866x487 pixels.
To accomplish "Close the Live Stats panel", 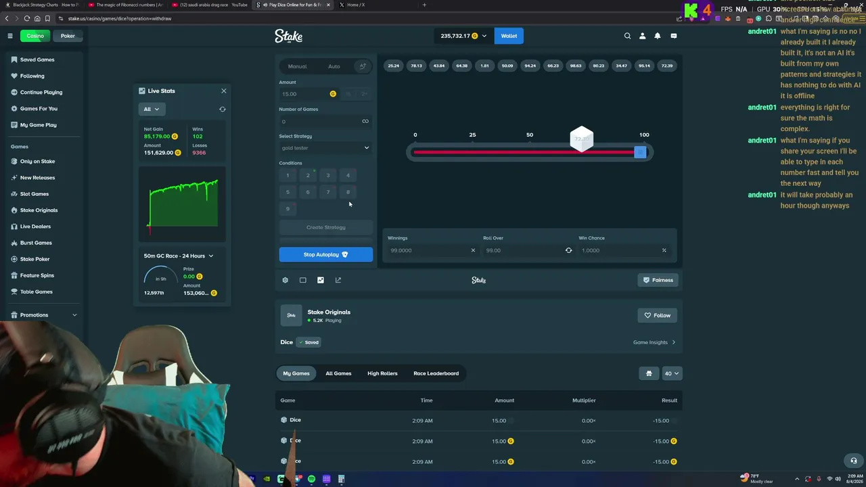I will point(223,91).
